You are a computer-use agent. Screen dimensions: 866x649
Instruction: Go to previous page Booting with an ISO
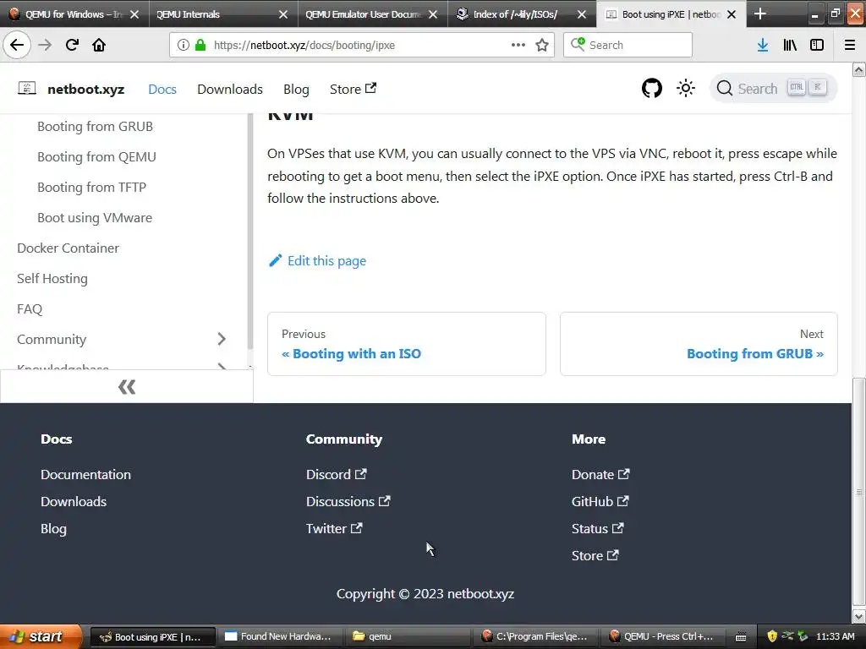(x=407, y=344)
